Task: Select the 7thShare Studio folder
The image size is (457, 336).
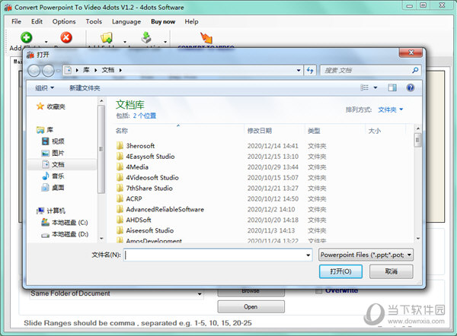Action: point(144,189)
